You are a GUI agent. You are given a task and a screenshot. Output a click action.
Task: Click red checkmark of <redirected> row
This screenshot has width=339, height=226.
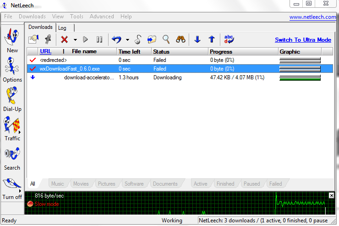tap(33, 60)
